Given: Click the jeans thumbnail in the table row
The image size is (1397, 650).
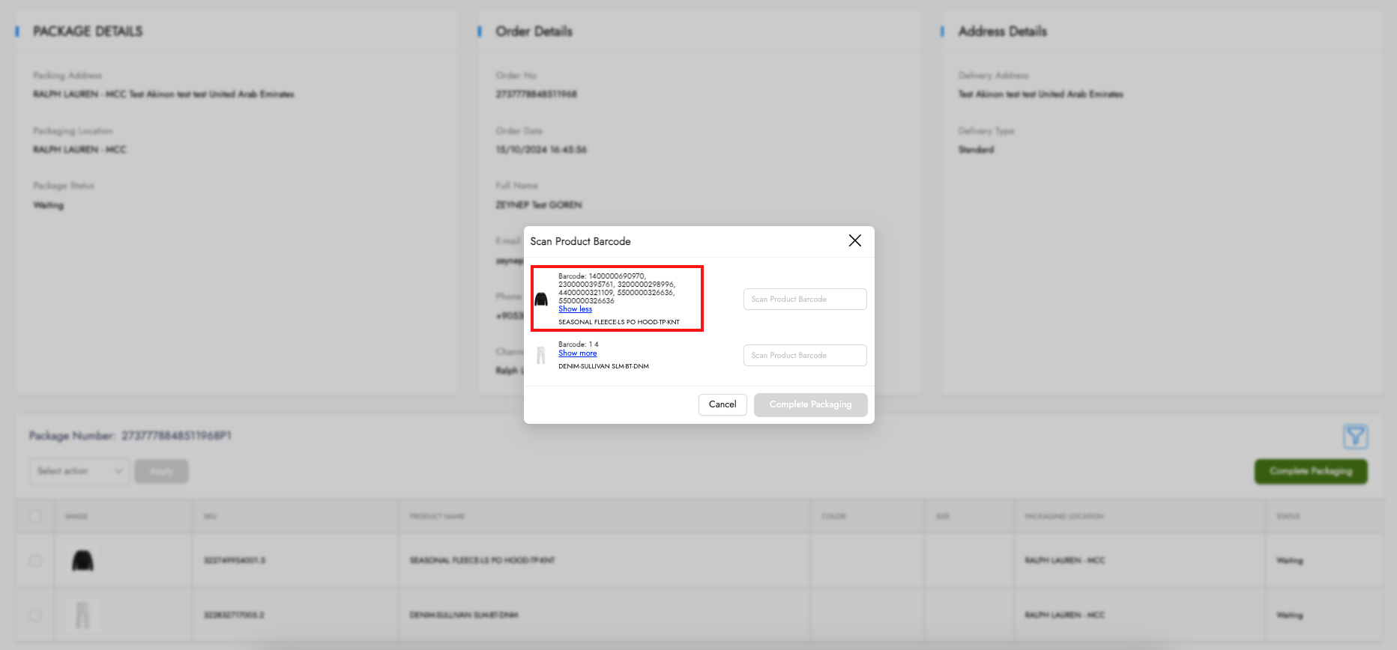Looking at the screenshot, I should pos(82,615).
